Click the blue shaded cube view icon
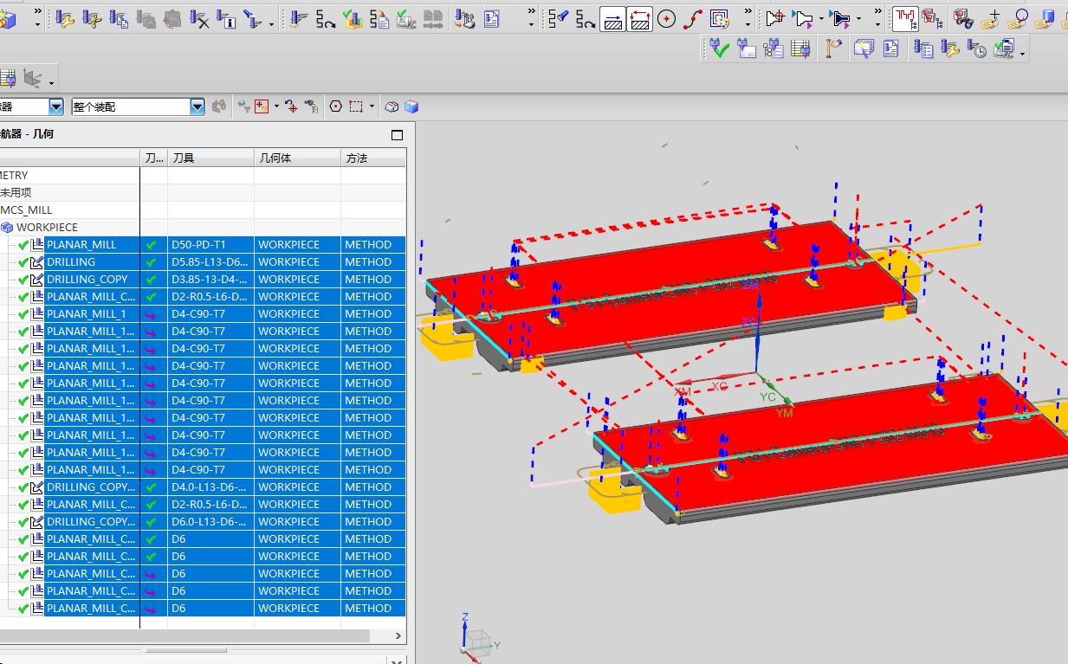The width and height of the screenshot is (1068, 664). [411, 106]
